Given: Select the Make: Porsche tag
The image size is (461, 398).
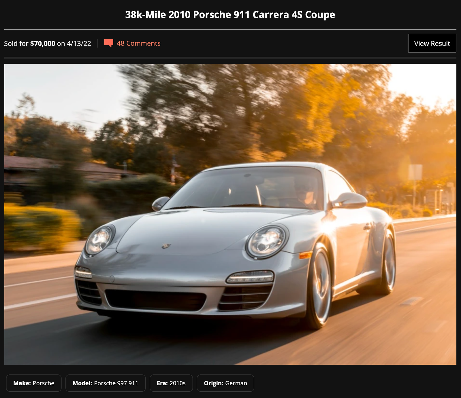Looking at the screenshot, I should click(x=34, y=383).
